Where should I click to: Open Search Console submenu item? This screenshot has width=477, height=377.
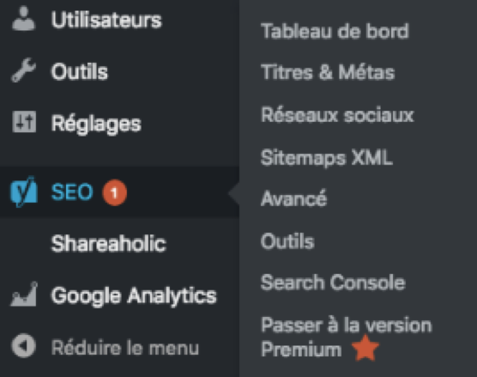point(333,283)
